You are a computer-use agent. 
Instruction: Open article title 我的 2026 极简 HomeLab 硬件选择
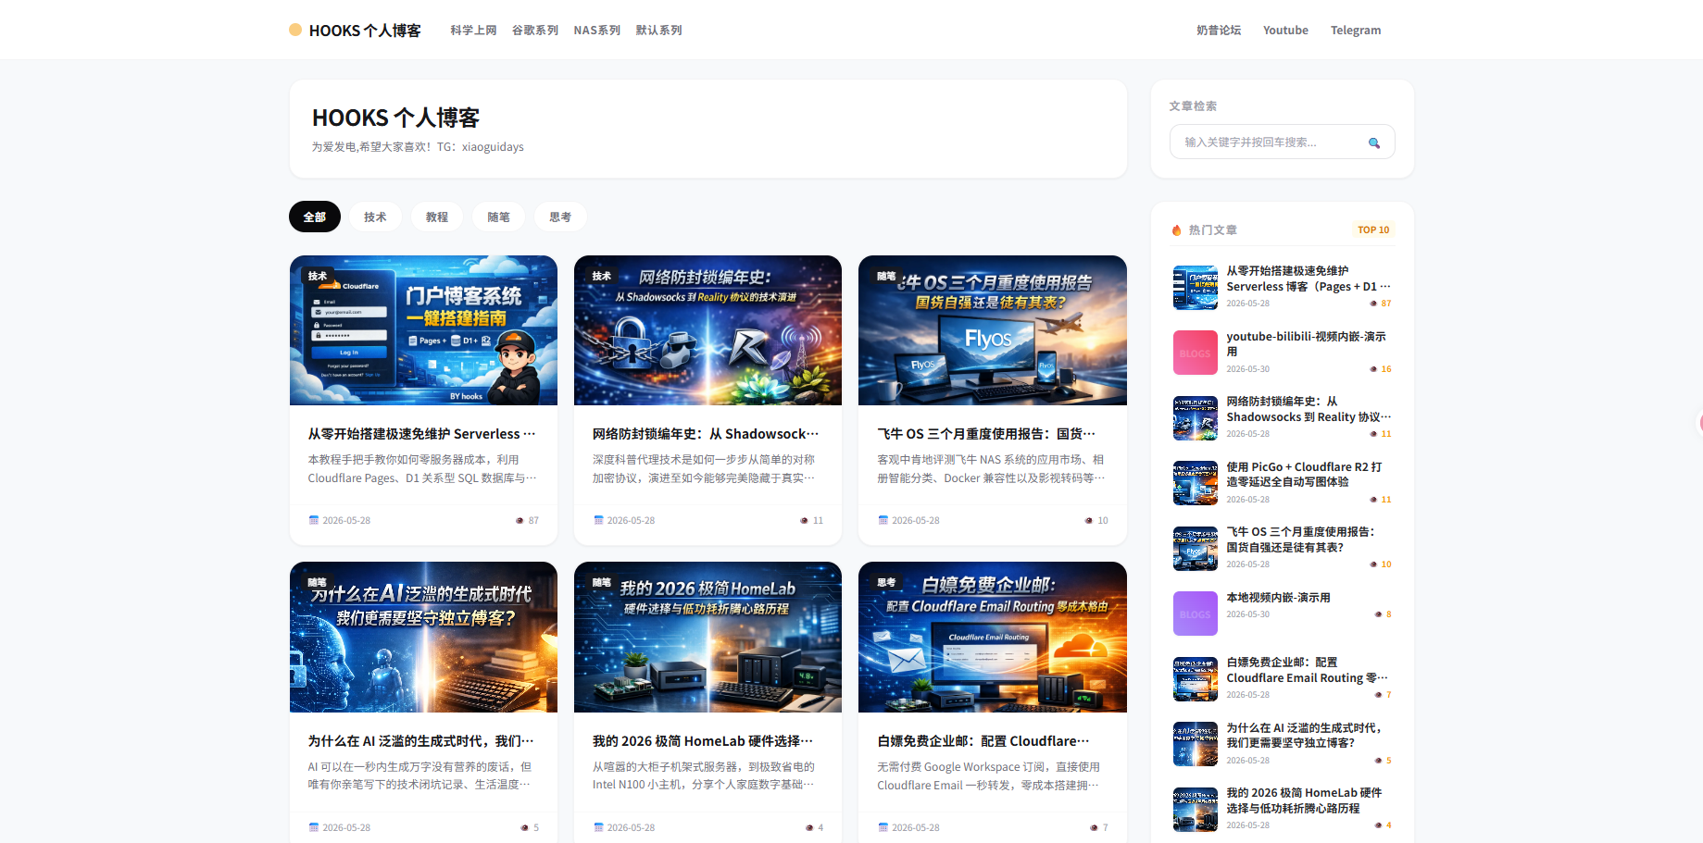click(x=703, y=741)
